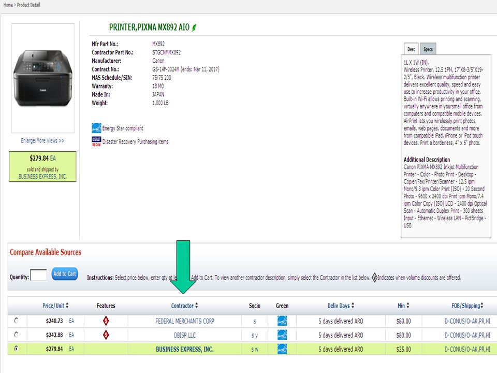Switch to the Desc tab

click(x=411, y=49)
